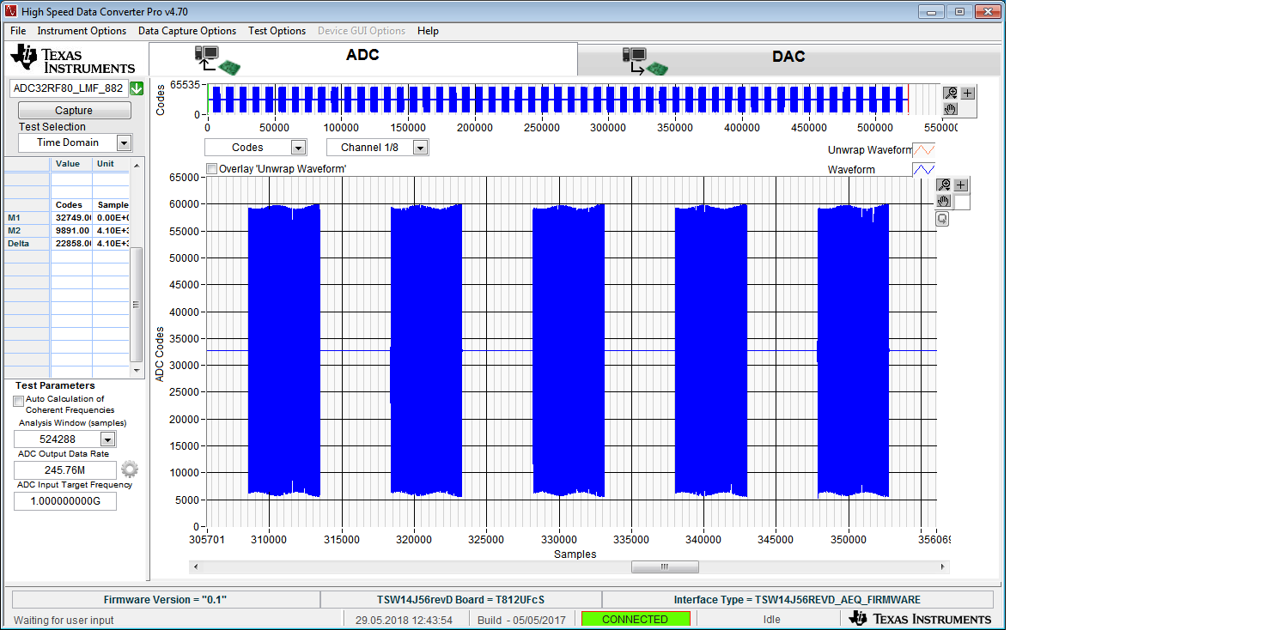The height and width of the screenshot is (630, 1278).
Task: Click the results table scroll down arrow
Action: 136,371
